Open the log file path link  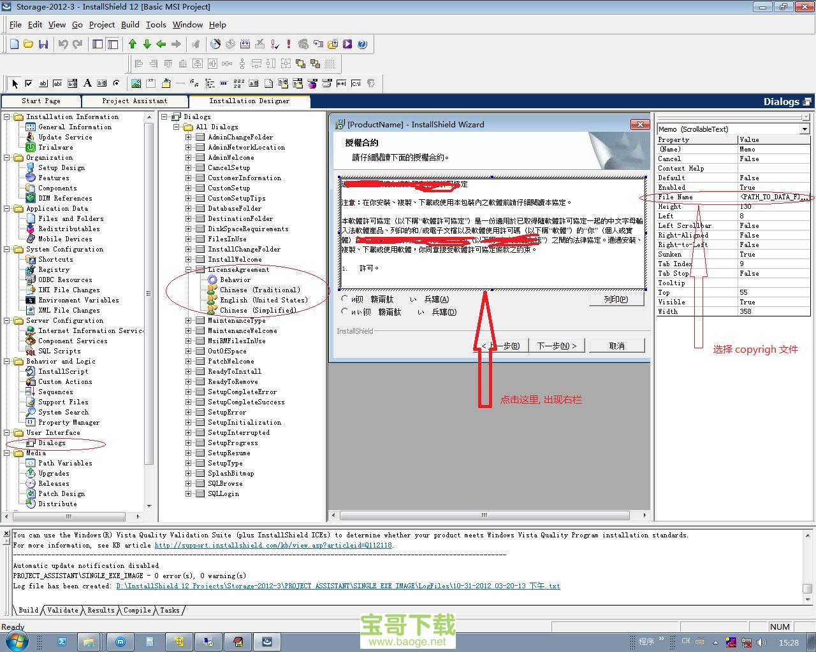pyautogui.click(x=338, y=586)
